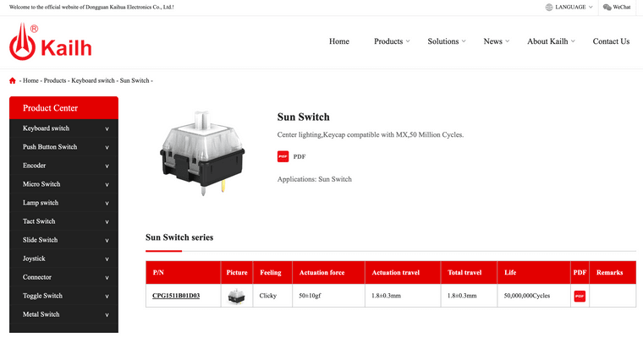This screenshot has height=338, width=643.
Task: Click Applications: Sun Switch text
Action: tap(315, 179)
